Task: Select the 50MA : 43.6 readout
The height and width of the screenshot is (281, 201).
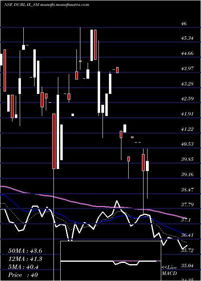Action: tap(25, 251)
